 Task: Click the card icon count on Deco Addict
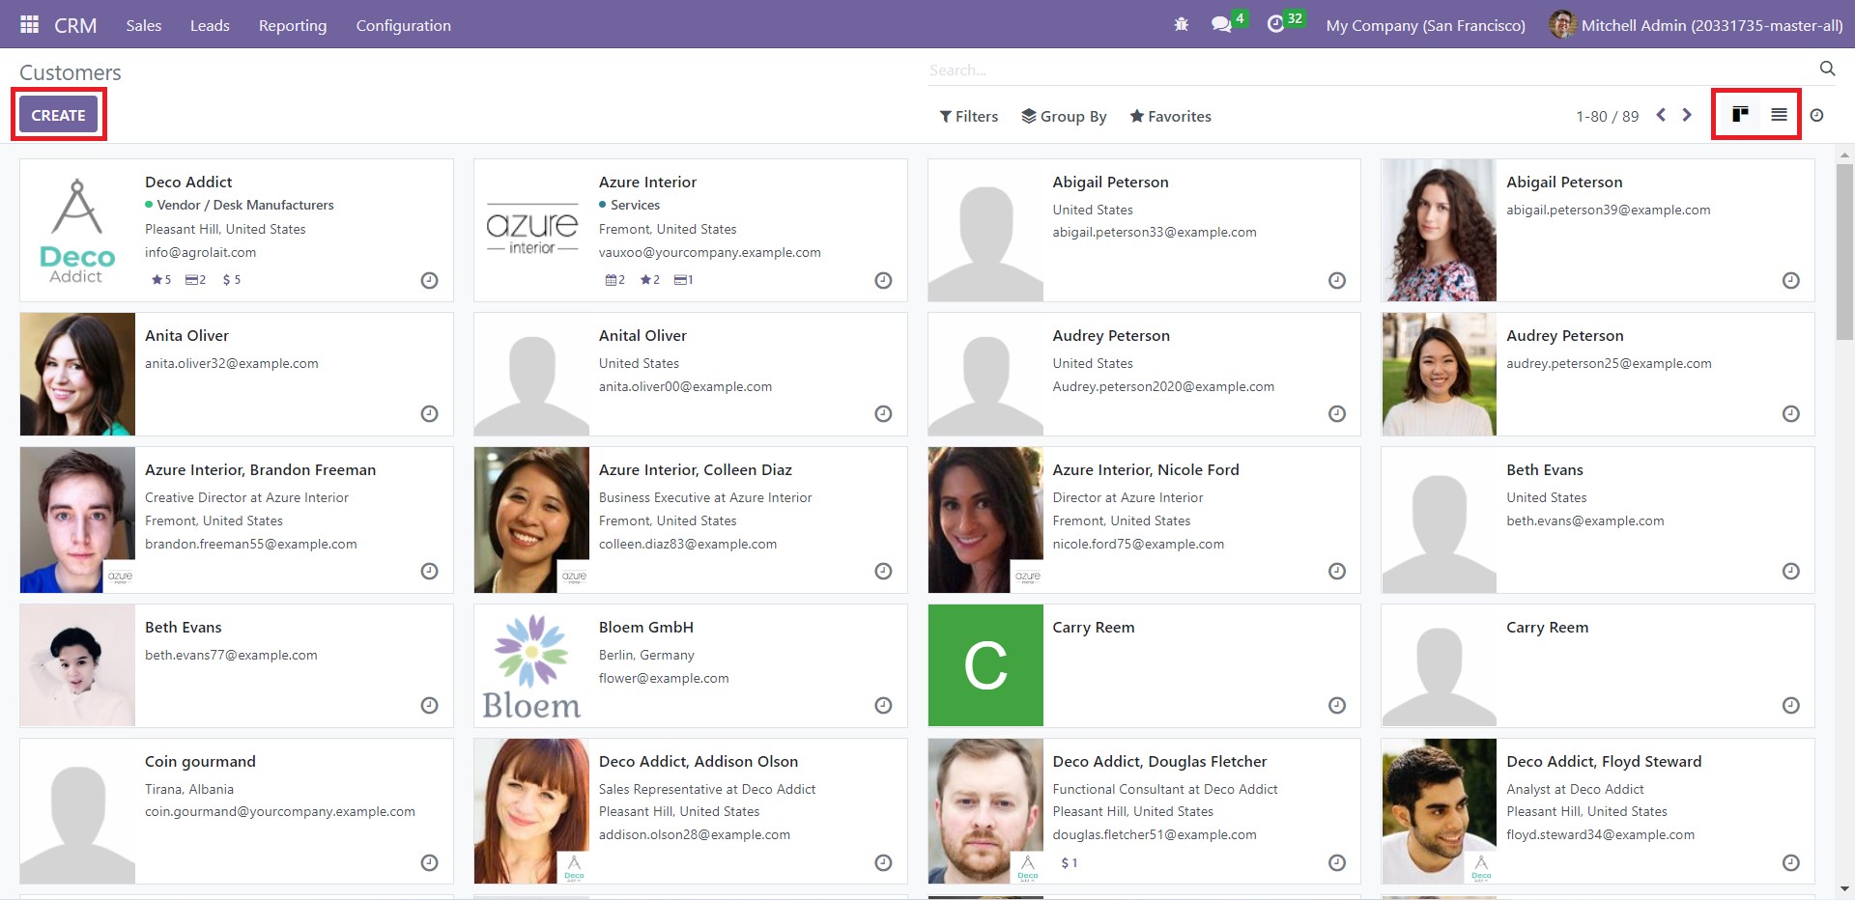tap(196, 280)
